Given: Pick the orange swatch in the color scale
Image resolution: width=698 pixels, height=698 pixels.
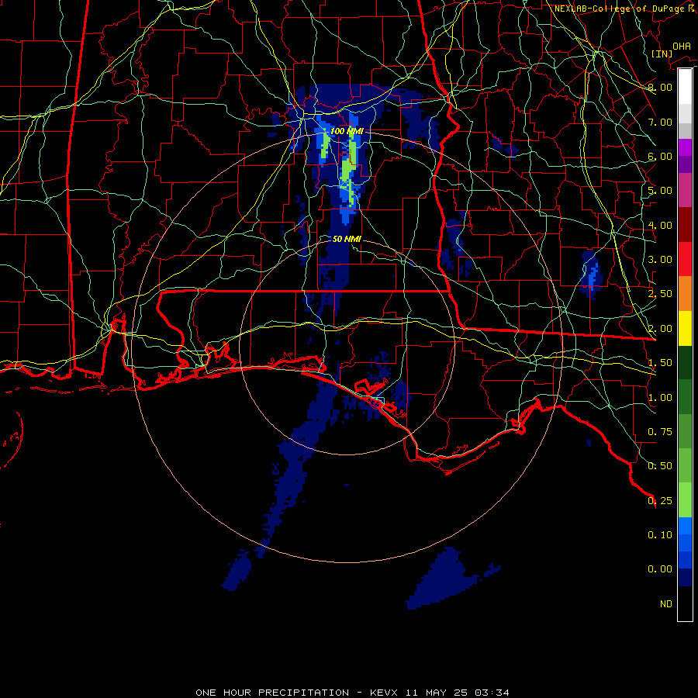Looking at the screenshot, I should coord(685,293).
